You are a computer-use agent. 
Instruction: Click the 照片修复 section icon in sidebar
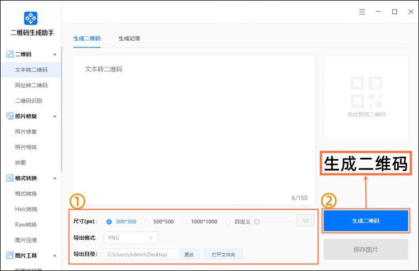9,116
